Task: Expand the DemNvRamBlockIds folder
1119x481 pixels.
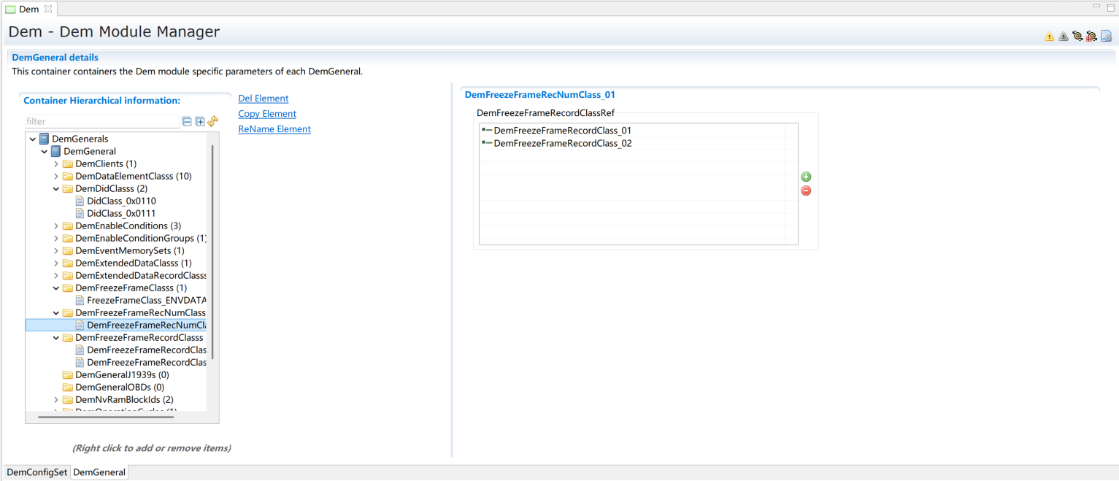Action: 56,400
